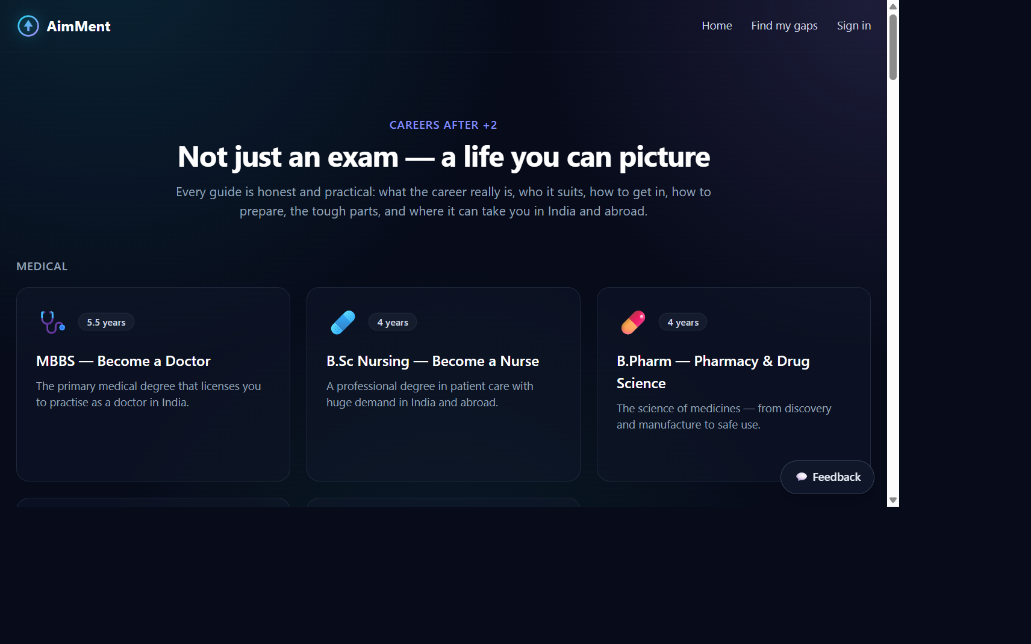Image resolution: width=1031 pixels, height=644 pixels.
Task: Open the Feedback button
Action: [827, 477]
